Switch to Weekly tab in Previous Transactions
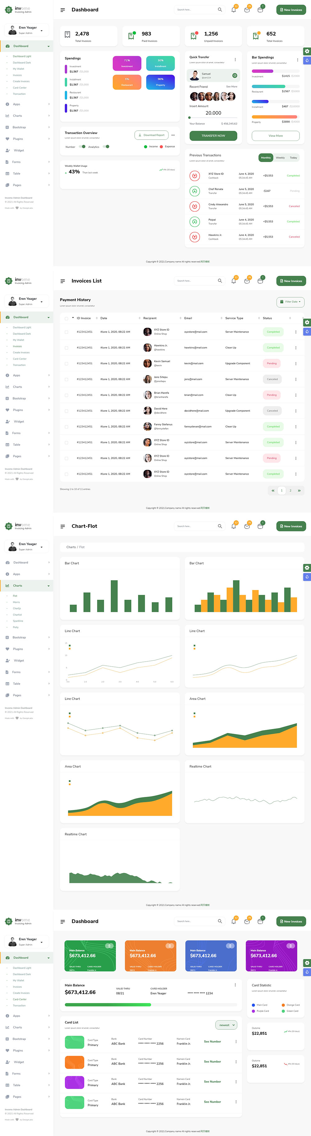The image size is (311, 1136). pos(280,157)
